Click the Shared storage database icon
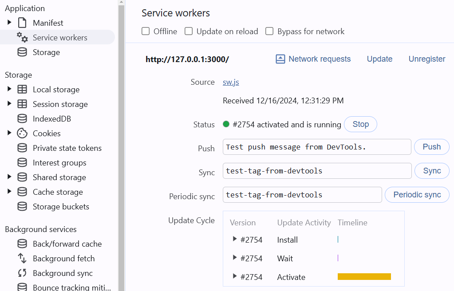 [22, 177]
